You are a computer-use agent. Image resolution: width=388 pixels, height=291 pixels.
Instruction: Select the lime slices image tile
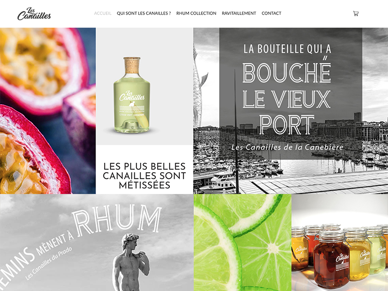pyautogui.click(x=242, y=242)
